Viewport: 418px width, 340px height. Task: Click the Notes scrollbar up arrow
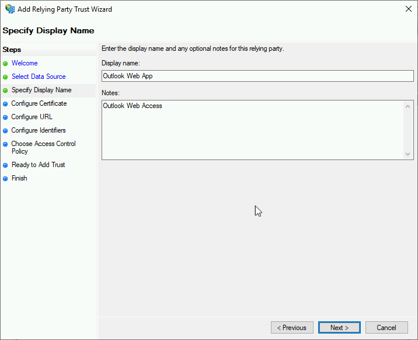(407, 107)
